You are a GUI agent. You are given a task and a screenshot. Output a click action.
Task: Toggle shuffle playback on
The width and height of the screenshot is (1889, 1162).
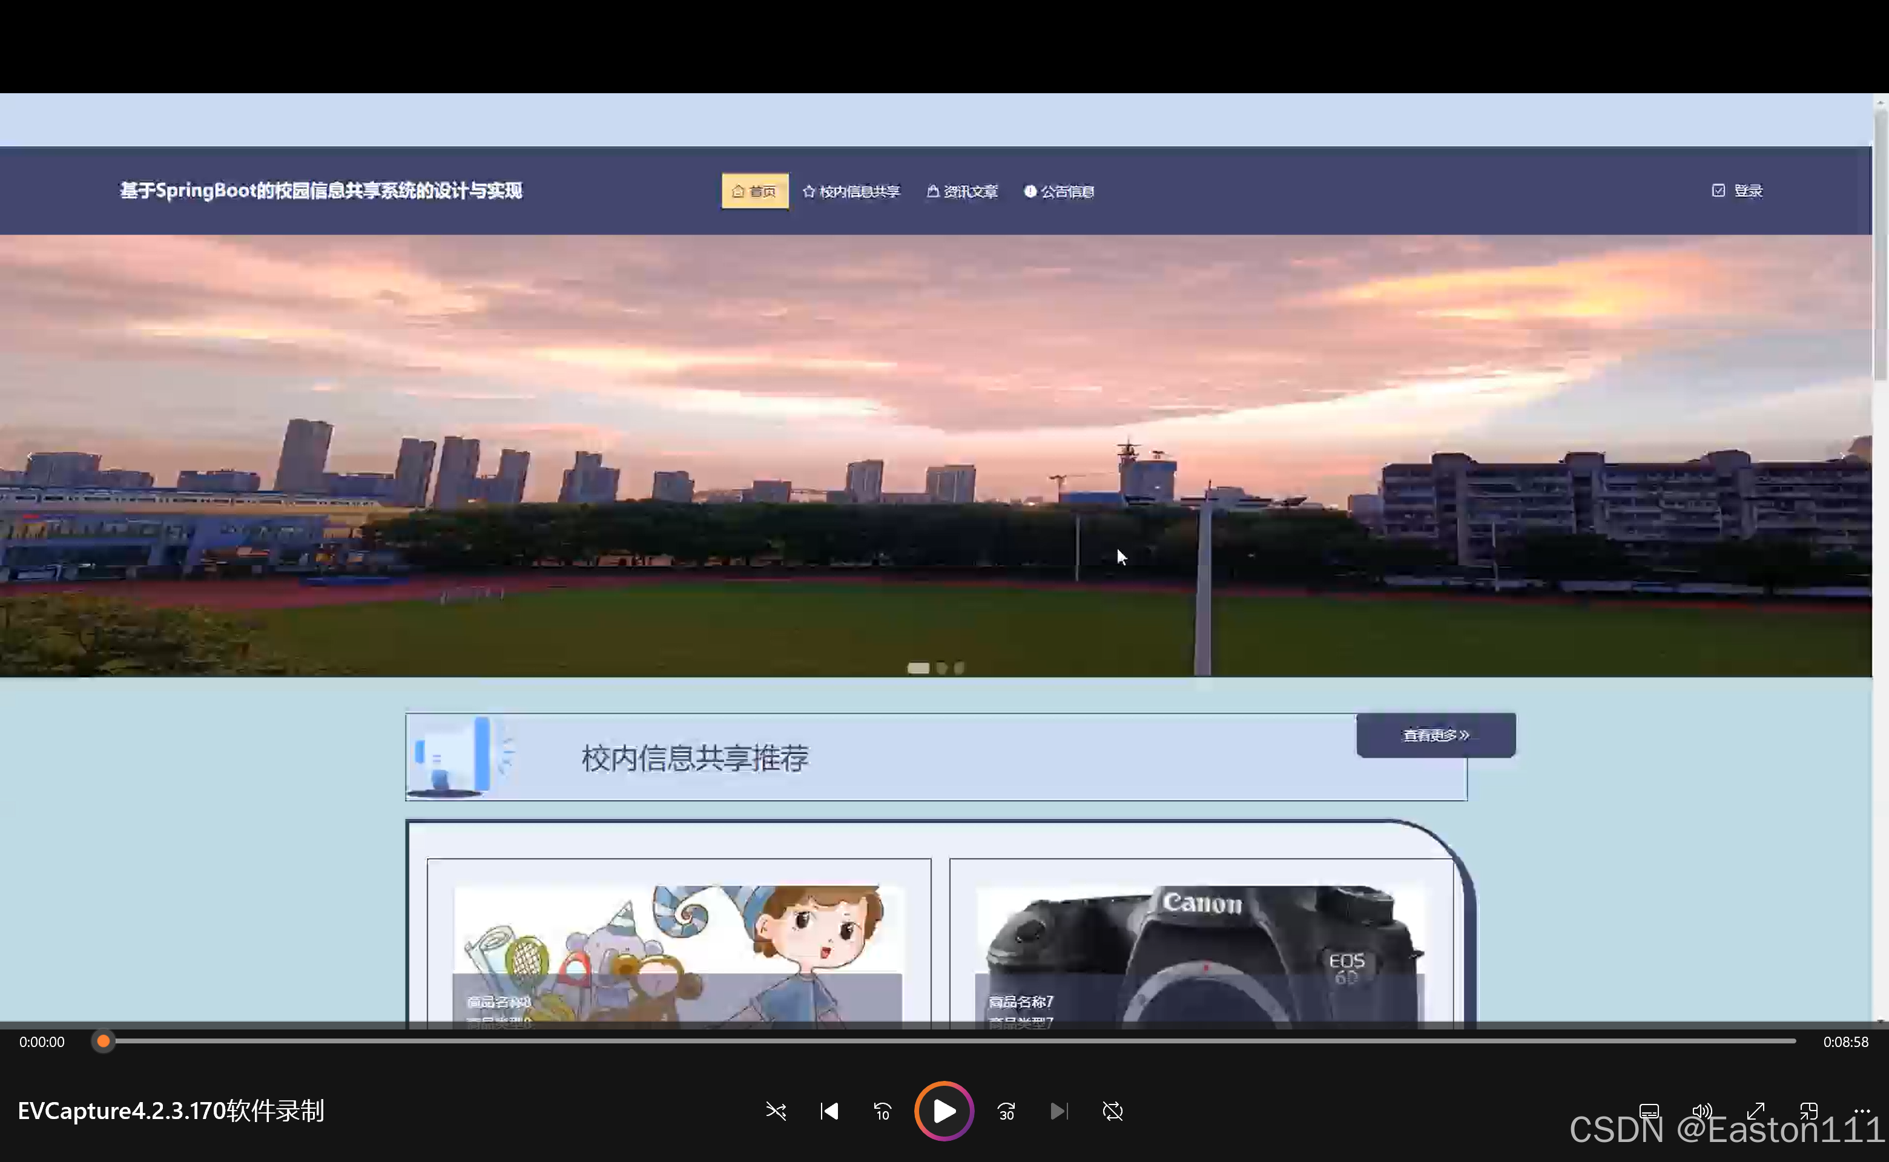(776, 1111)
